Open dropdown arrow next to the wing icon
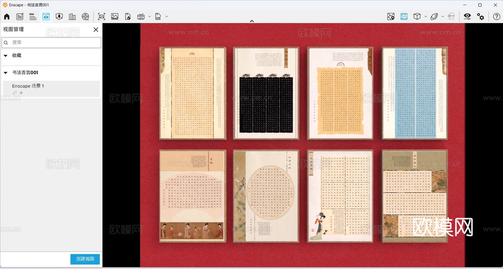The width and height of the screenshot is (503, 269). pyautogui.click(x=443, y=16)
